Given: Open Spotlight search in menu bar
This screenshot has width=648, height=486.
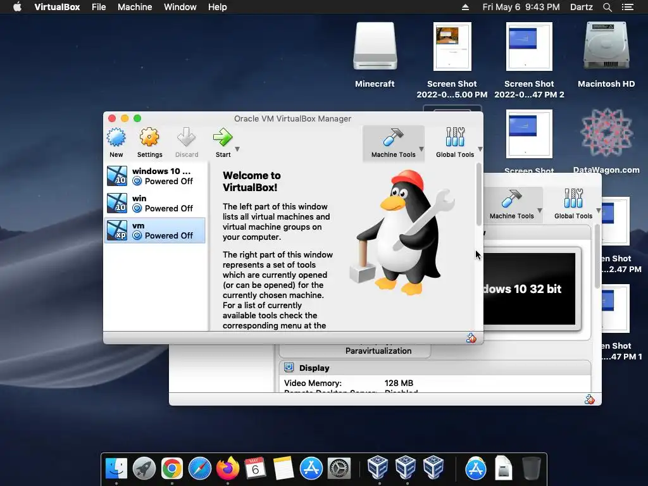Looking at the screenshot, I should 607,7.
